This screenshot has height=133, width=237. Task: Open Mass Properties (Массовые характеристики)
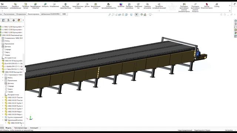tap(66, 6)
